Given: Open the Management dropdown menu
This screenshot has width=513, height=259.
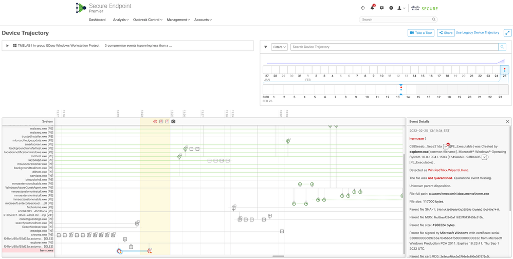Looking at the screenshot, I should tap(178, 20).
